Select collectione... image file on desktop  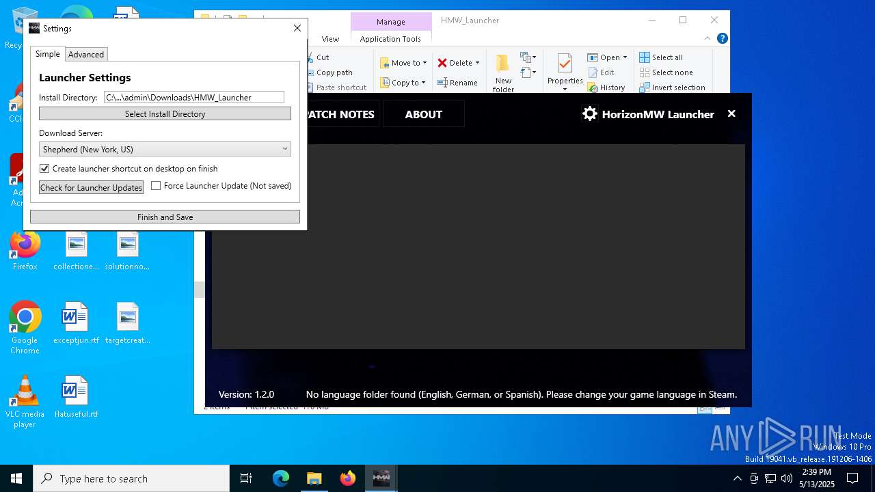click(76, 249)
